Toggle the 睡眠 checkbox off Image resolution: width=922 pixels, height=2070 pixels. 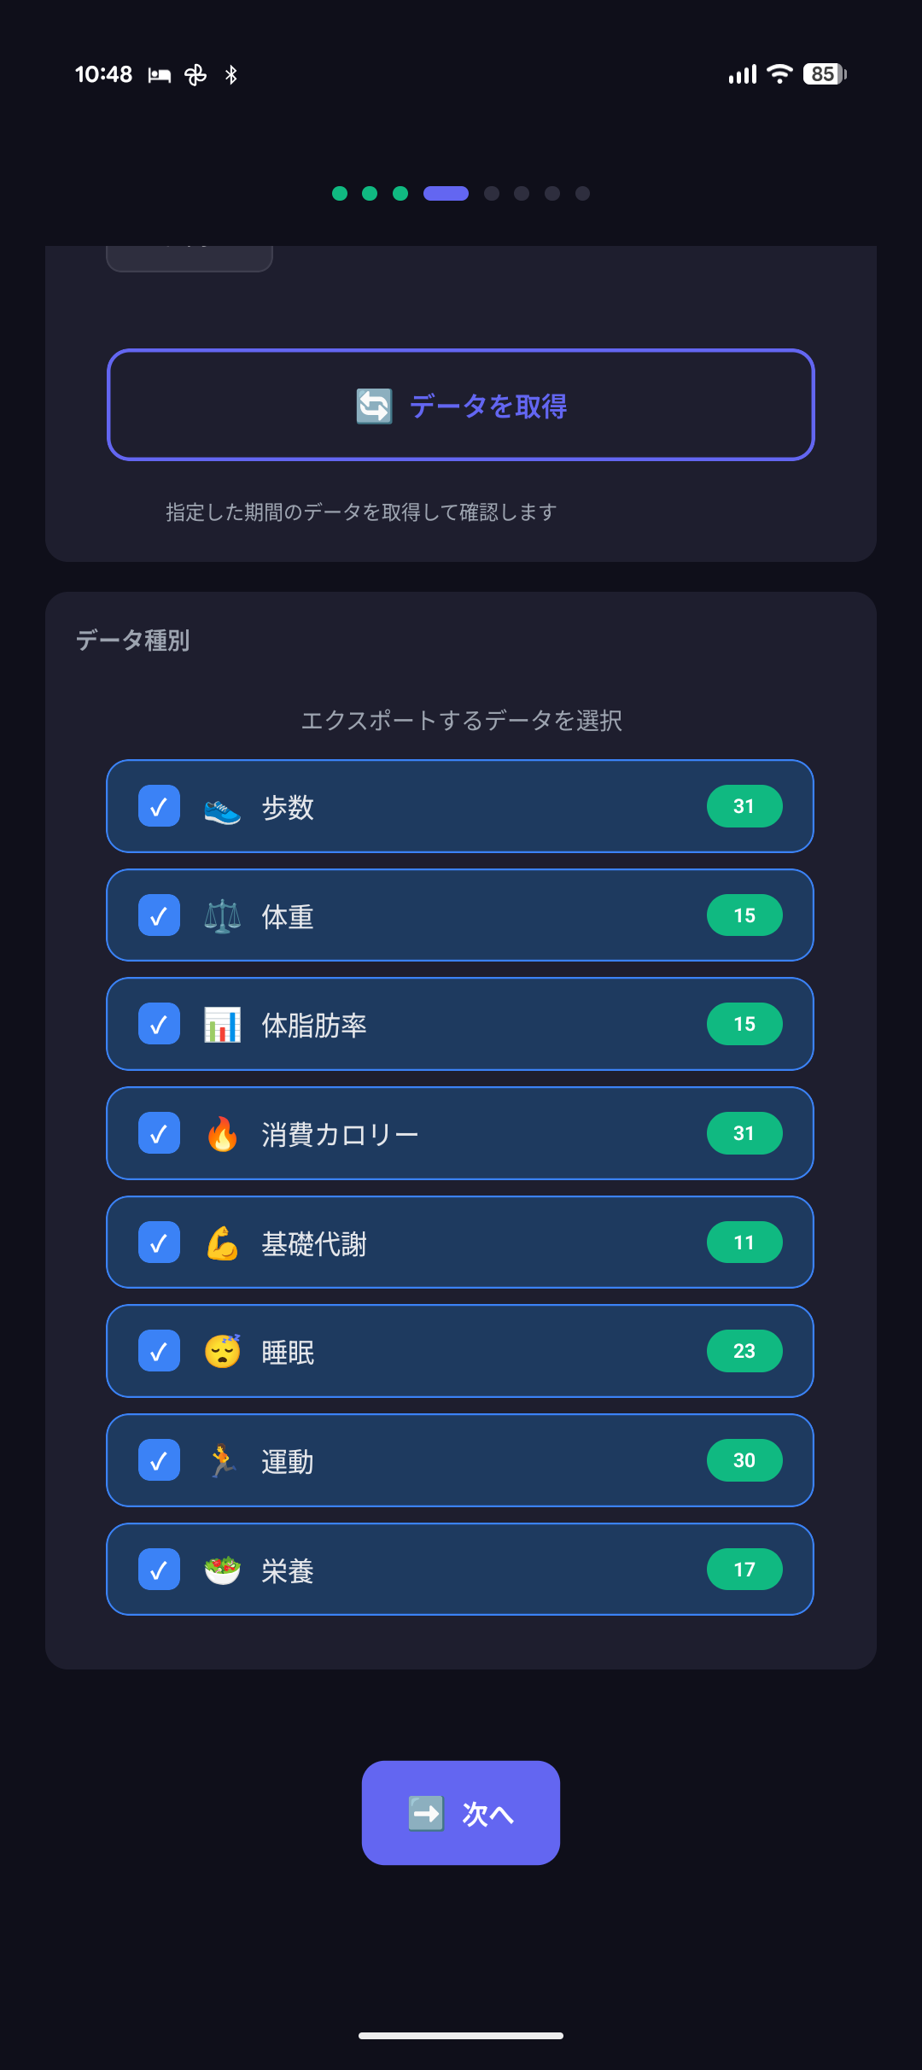coord(159,1352)
